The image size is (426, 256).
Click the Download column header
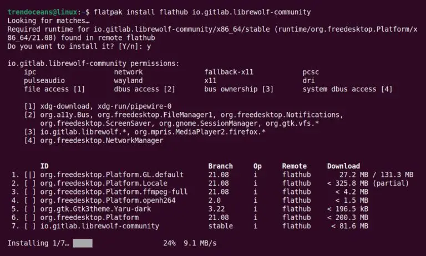[343, 166]
